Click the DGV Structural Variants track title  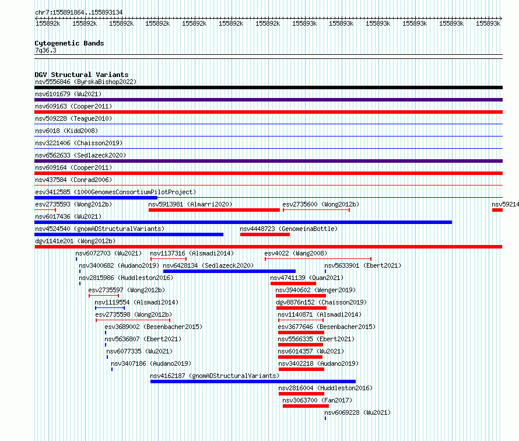coord(82,75)
